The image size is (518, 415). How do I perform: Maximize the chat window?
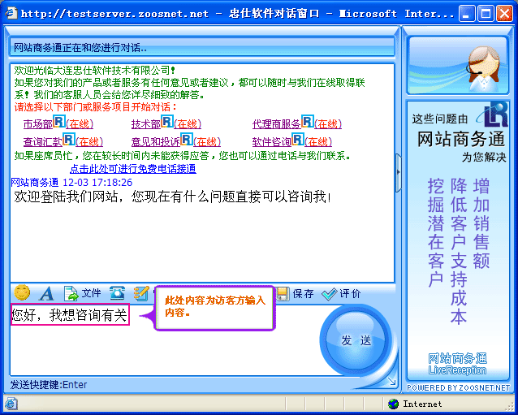pyautogui.click(x=486, y=14)
